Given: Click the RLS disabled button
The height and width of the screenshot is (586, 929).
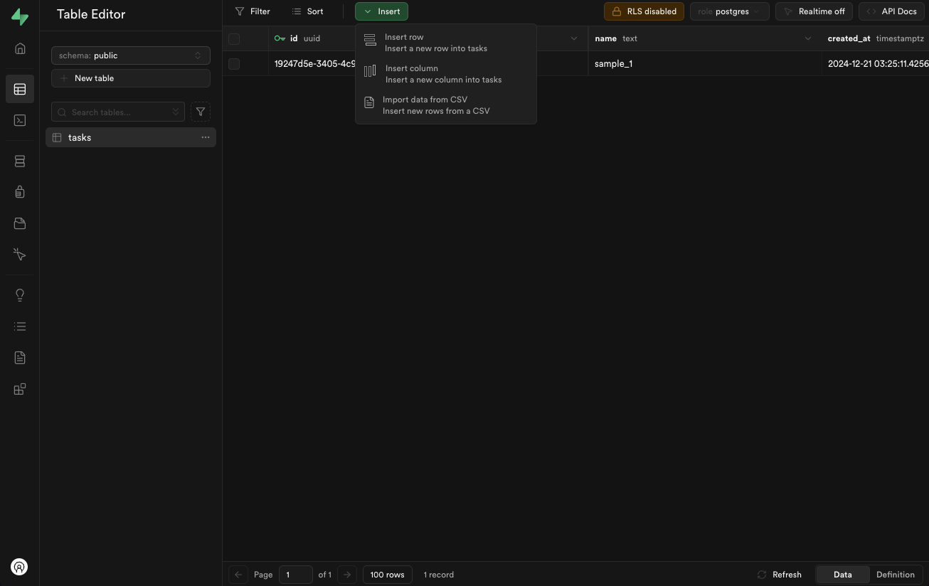Looking at the screenshot, I should click(x=644, y=11).
